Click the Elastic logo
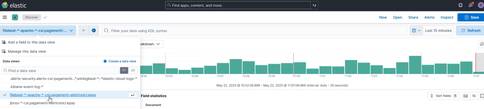Image resolution: width=484 pixels, height=109 pixels. point(14,5)
